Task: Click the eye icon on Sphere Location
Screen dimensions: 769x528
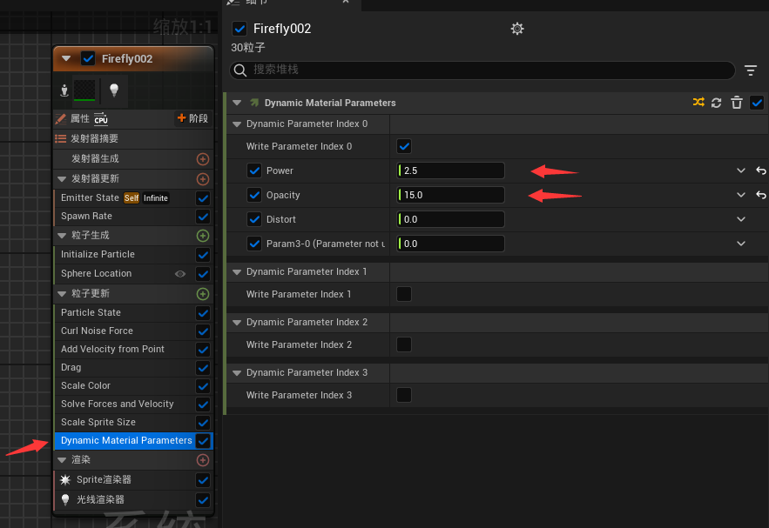Action: [x=180, y=274]
